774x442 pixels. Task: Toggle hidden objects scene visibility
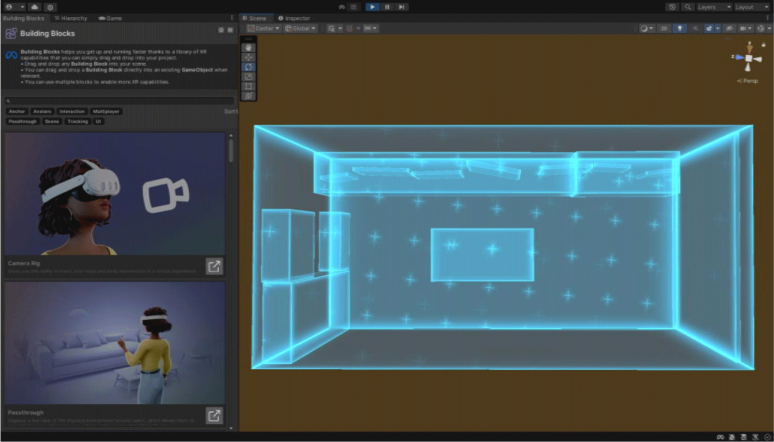(730, 29)
